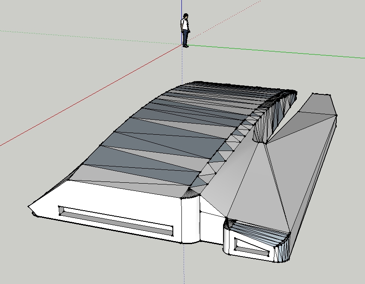365x284 pixels.
Task: Select the ribbed roof of the small front wing
Action: pyautogui.click(x=262, y=234)
